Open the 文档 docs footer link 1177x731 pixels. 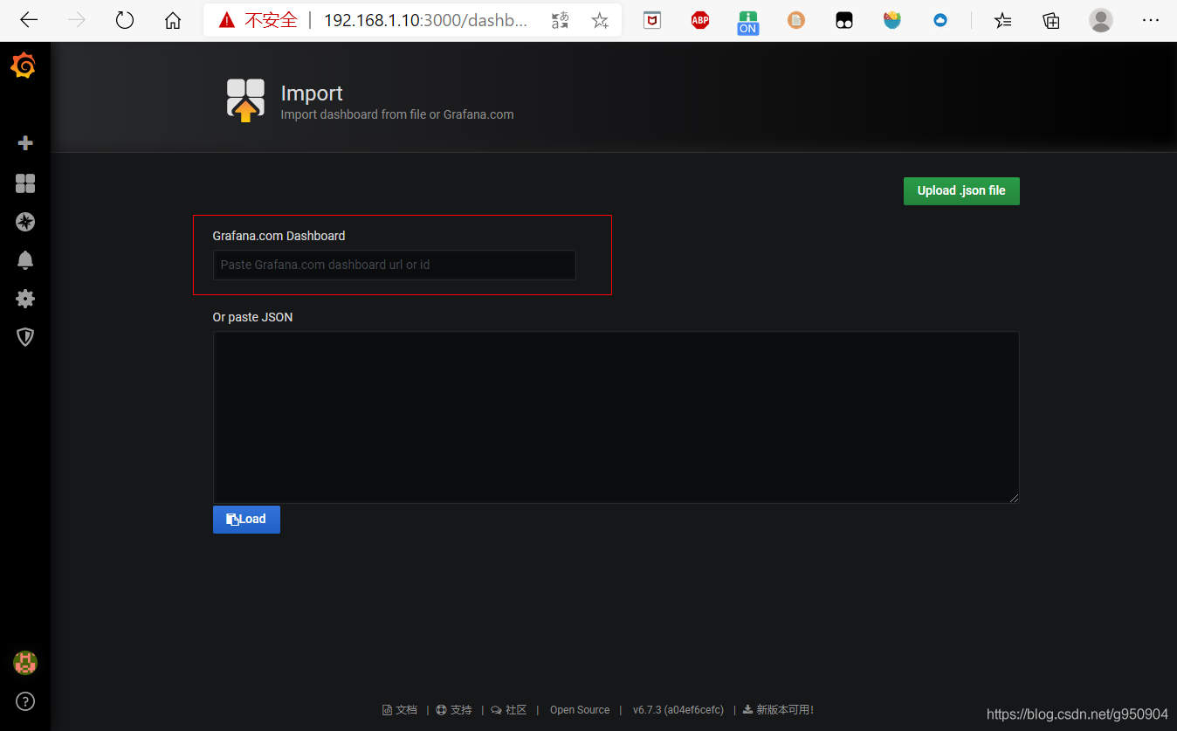pos(400,710)
